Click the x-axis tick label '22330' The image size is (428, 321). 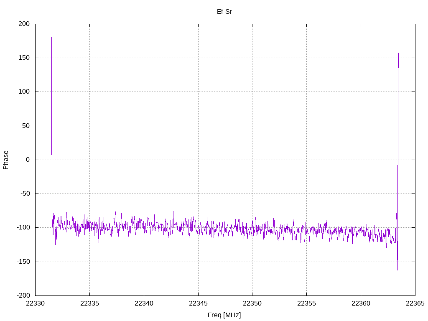[35, 303]
